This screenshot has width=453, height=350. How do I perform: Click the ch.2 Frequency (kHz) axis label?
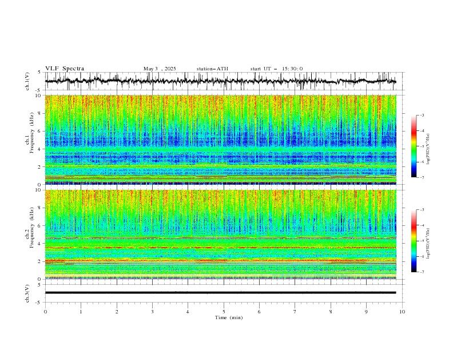29,228
